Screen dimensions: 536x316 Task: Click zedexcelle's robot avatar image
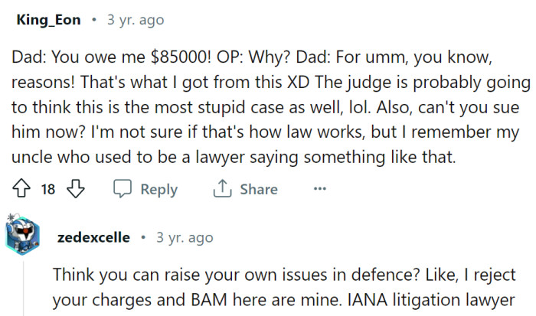click(23, 237)
